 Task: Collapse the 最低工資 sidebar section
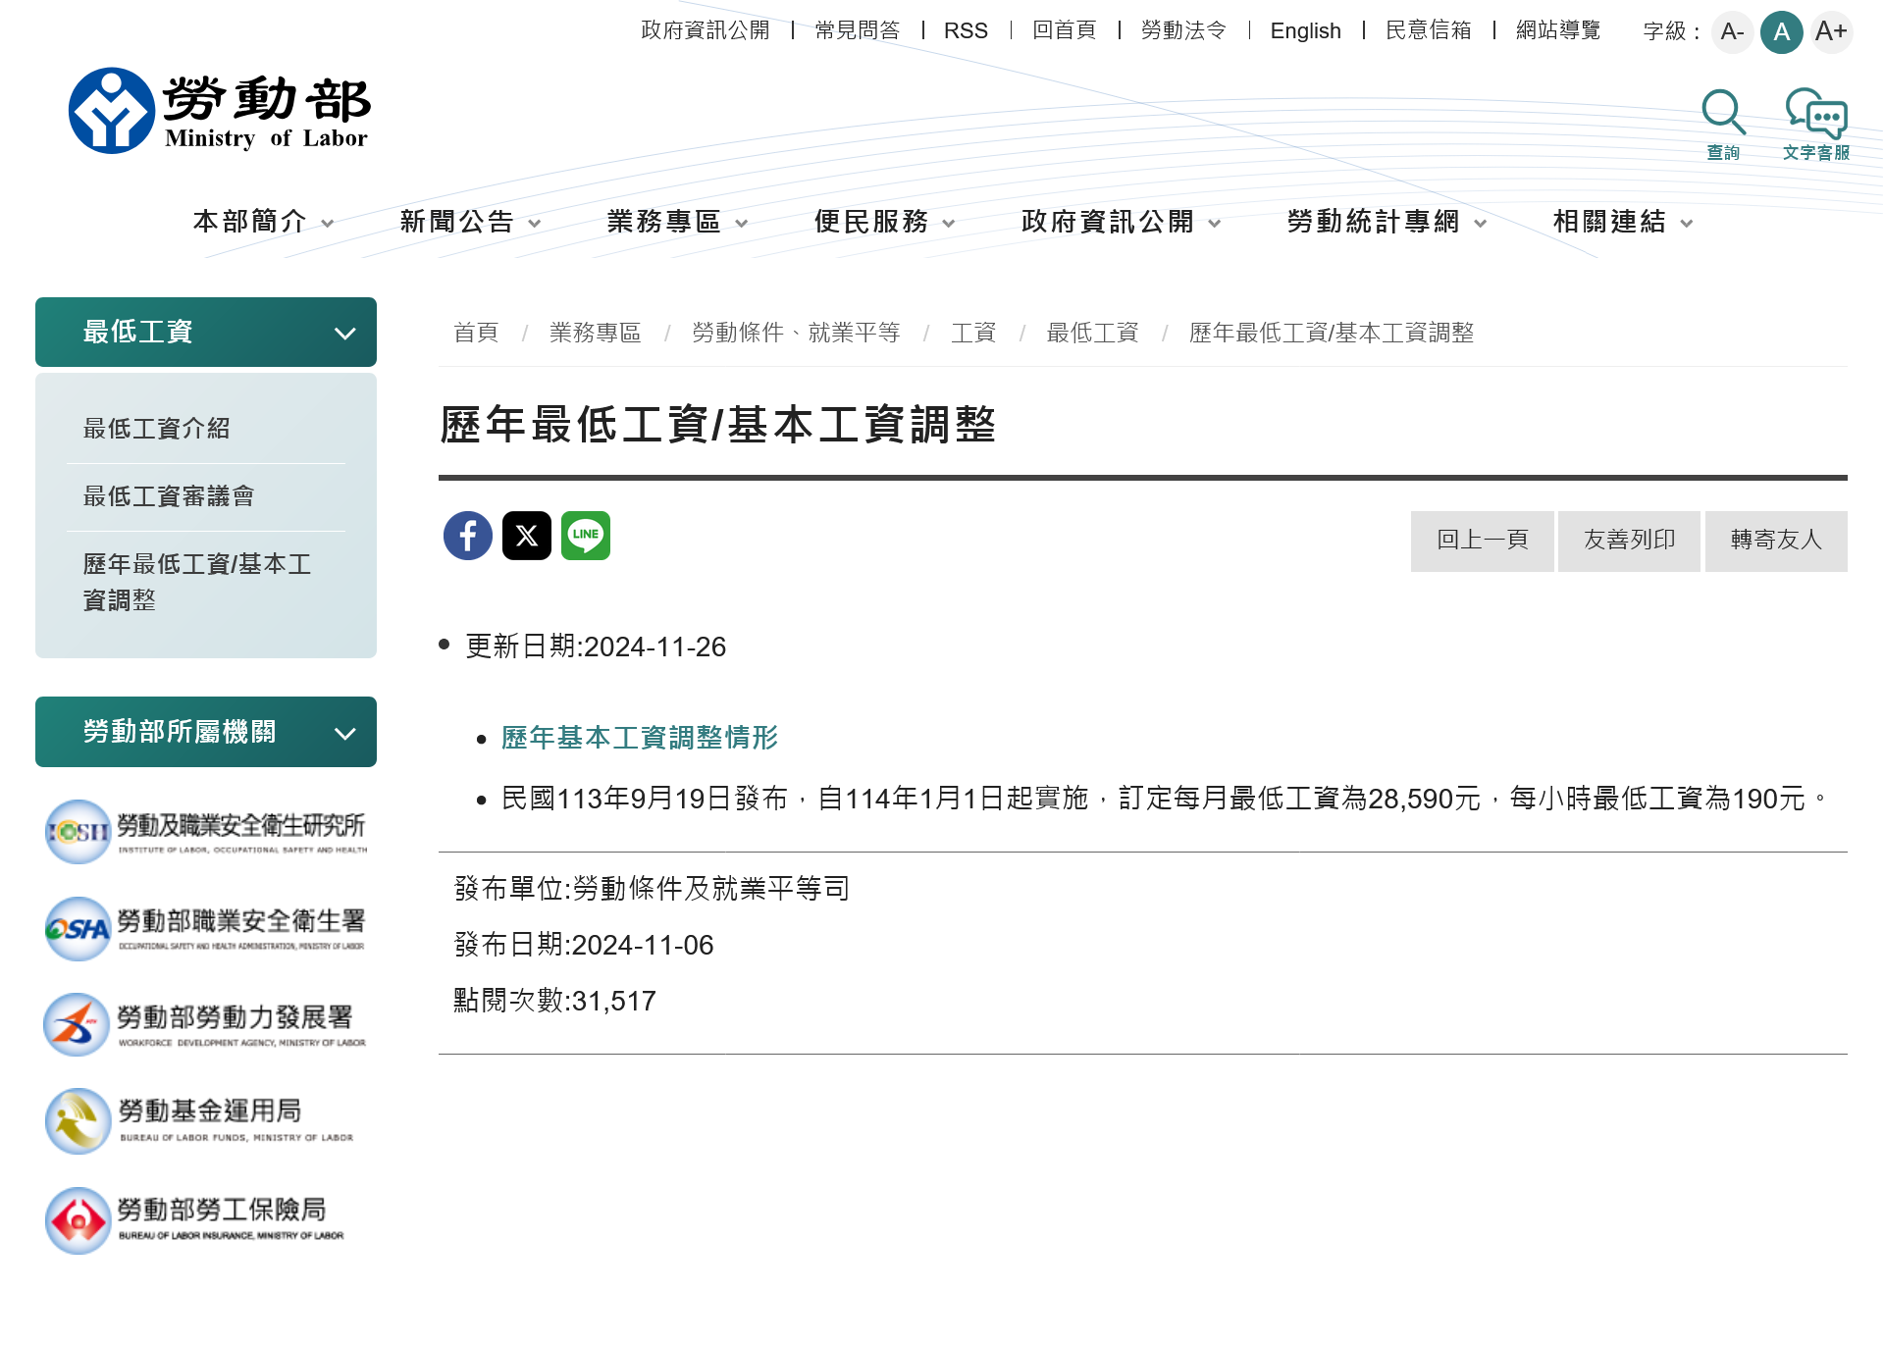[x=344, y=333]
